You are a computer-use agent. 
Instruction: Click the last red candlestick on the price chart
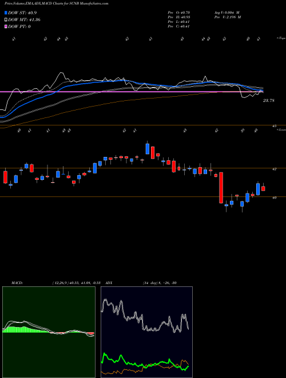pyautogui.click(x=263, y=188)
